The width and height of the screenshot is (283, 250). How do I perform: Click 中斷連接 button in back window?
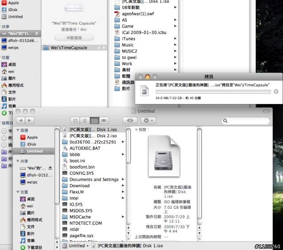(x=74, y=38)
